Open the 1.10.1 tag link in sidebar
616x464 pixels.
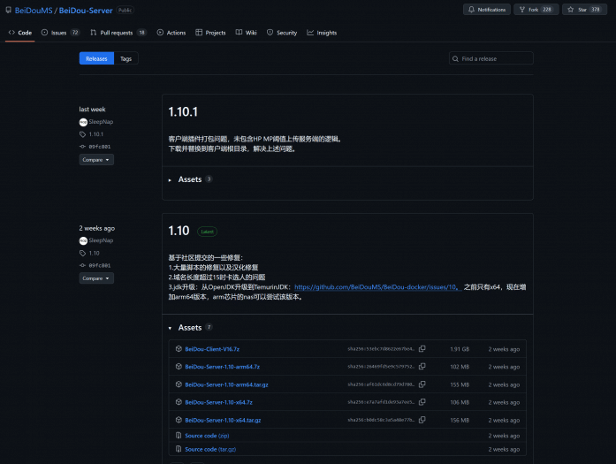tap(95, 134)
